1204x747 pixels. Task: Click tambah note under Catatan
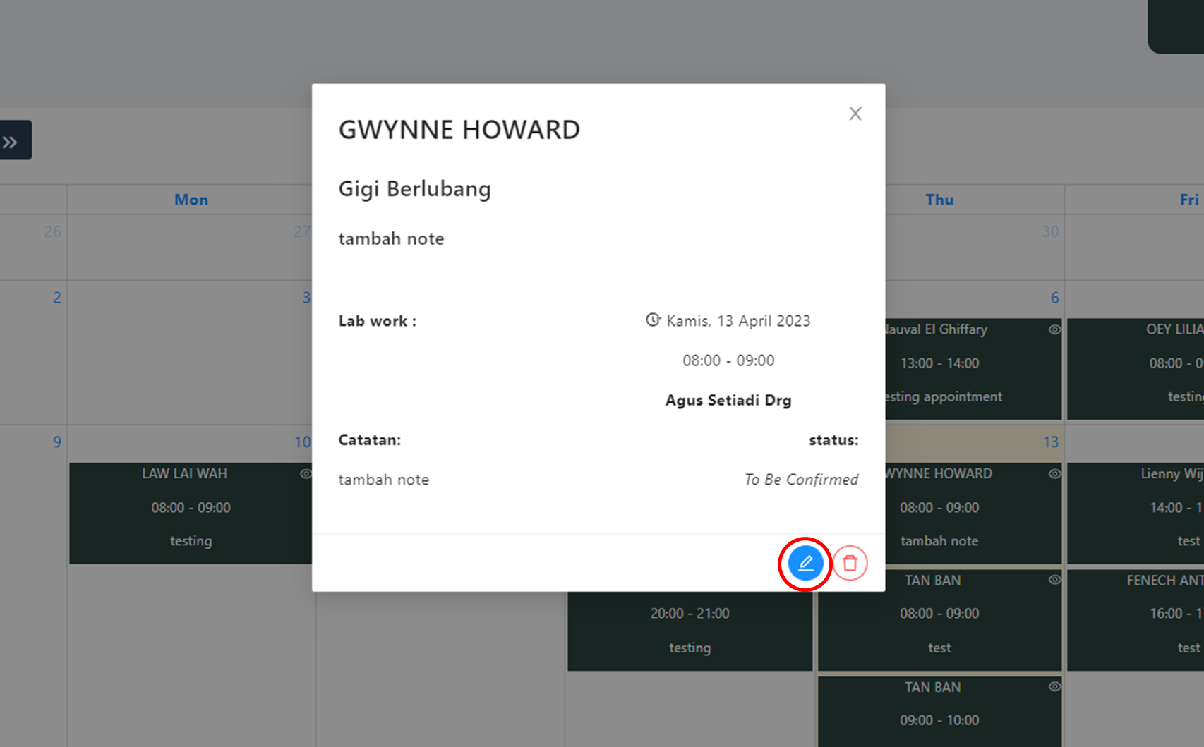[x=384, y=480]
